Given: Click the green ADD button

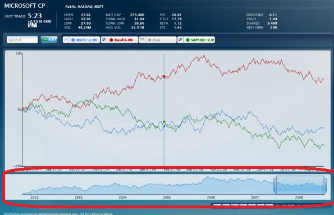Looking at the screenshot, I should pos(49,39).
